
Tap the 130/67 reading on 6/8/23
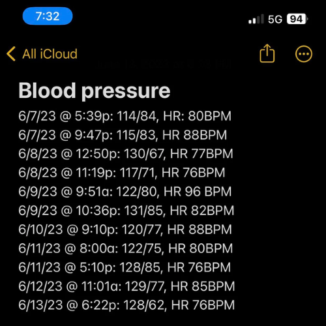click(143, 154)
